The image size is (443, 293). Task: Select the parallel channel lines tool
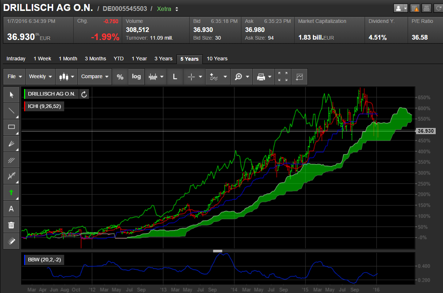pyautogui.click(x=11, y=160)
